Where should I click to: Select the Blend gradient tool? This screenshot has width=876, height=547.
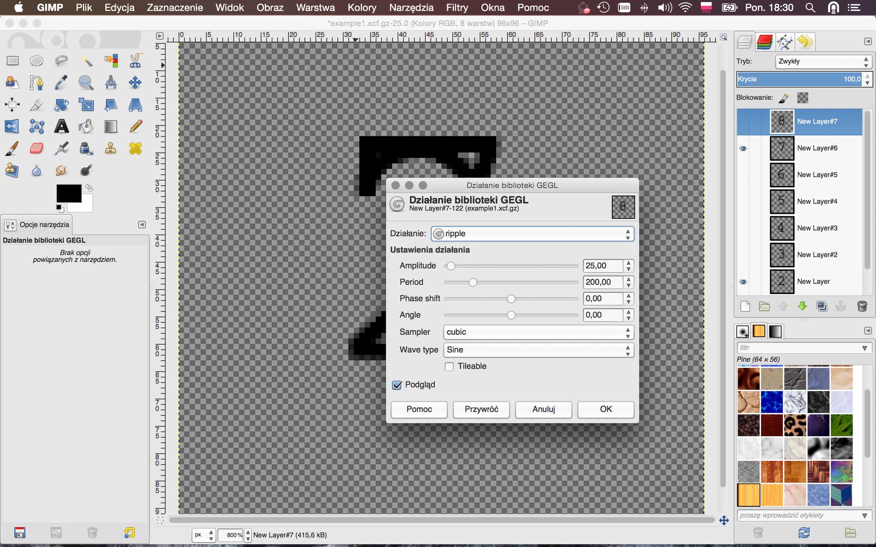111,126
